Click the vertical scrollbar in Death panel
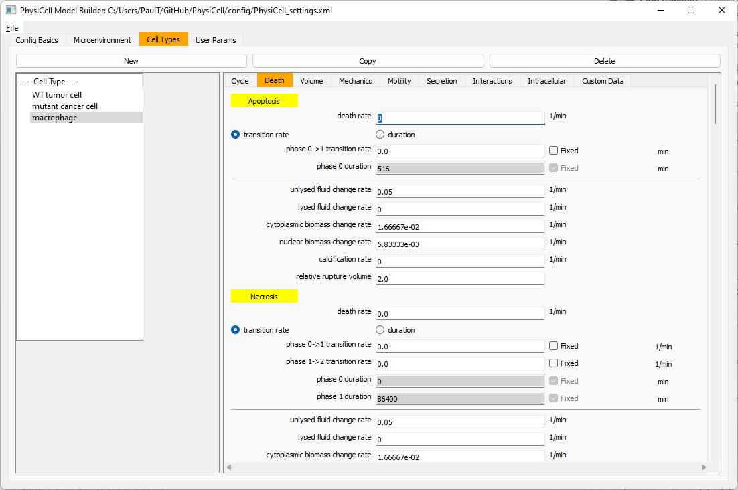The image size is (738, 490). [715, 104]
